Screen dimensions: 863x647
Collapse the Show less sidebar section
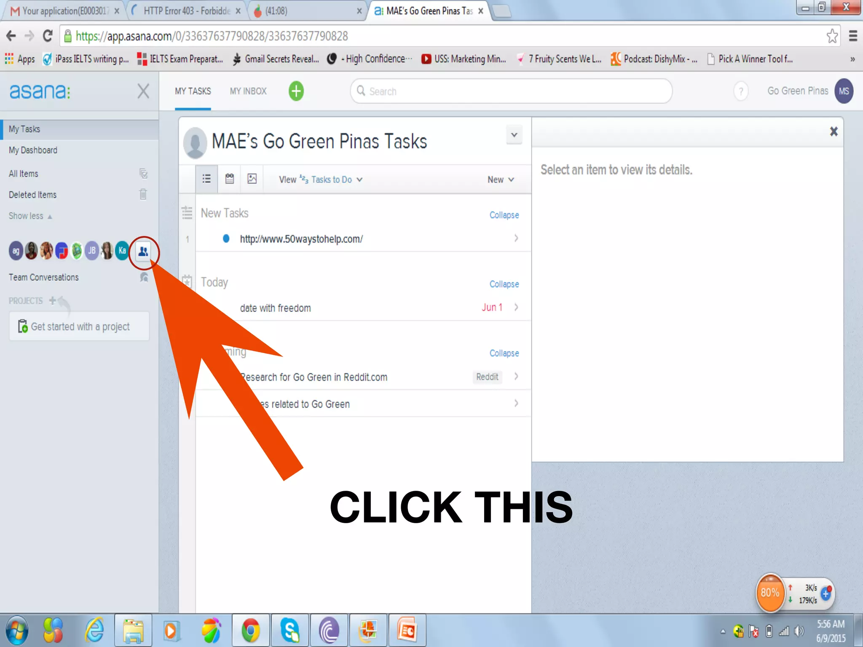30,216
